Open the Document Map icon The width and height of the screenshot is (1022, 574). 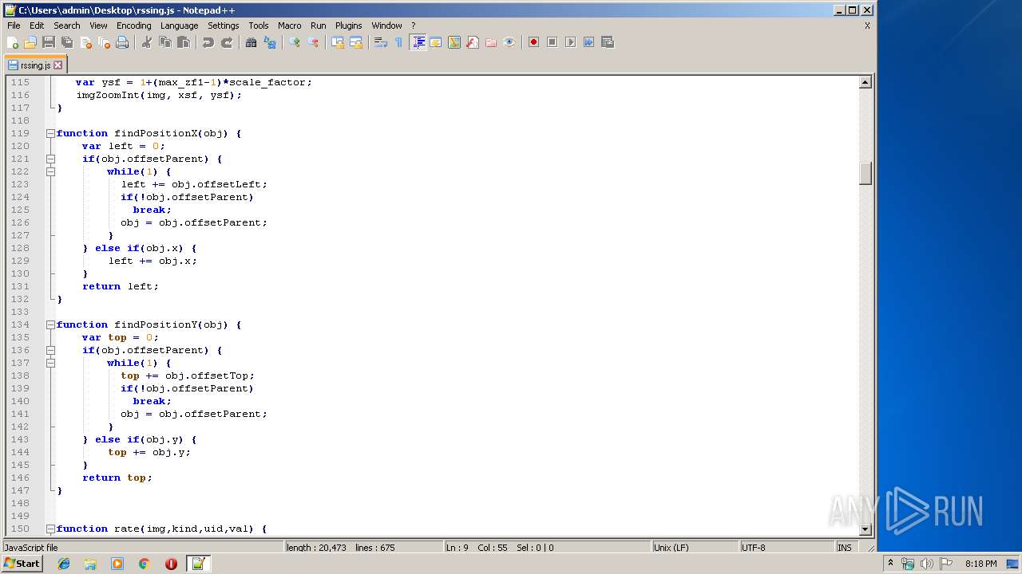pyautogui.click(x=454, y=42)
